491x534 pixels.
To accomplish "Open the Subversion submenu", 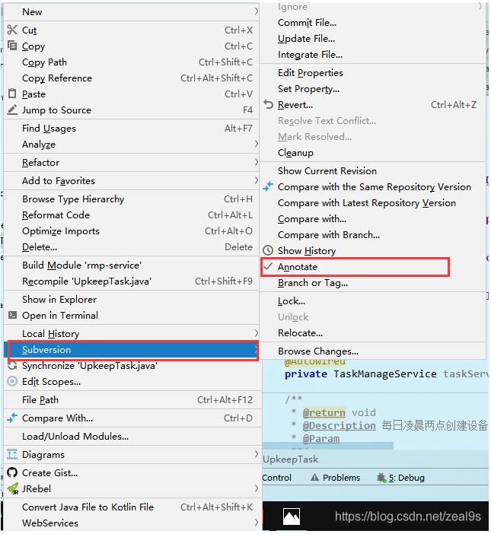I will [133, 350].
